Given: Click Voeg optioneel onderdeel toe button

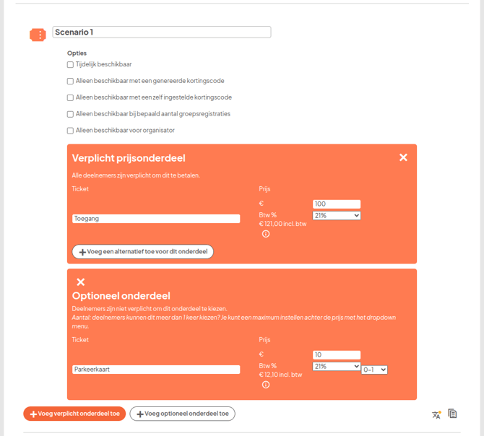Looking at the screenshot, I should (182, 414).
